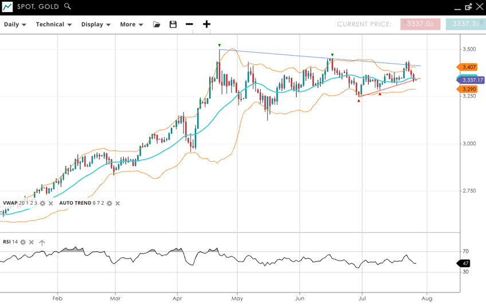Pop out the chart window
This screenshot has width=486, height=304.
tap(468, 6)
